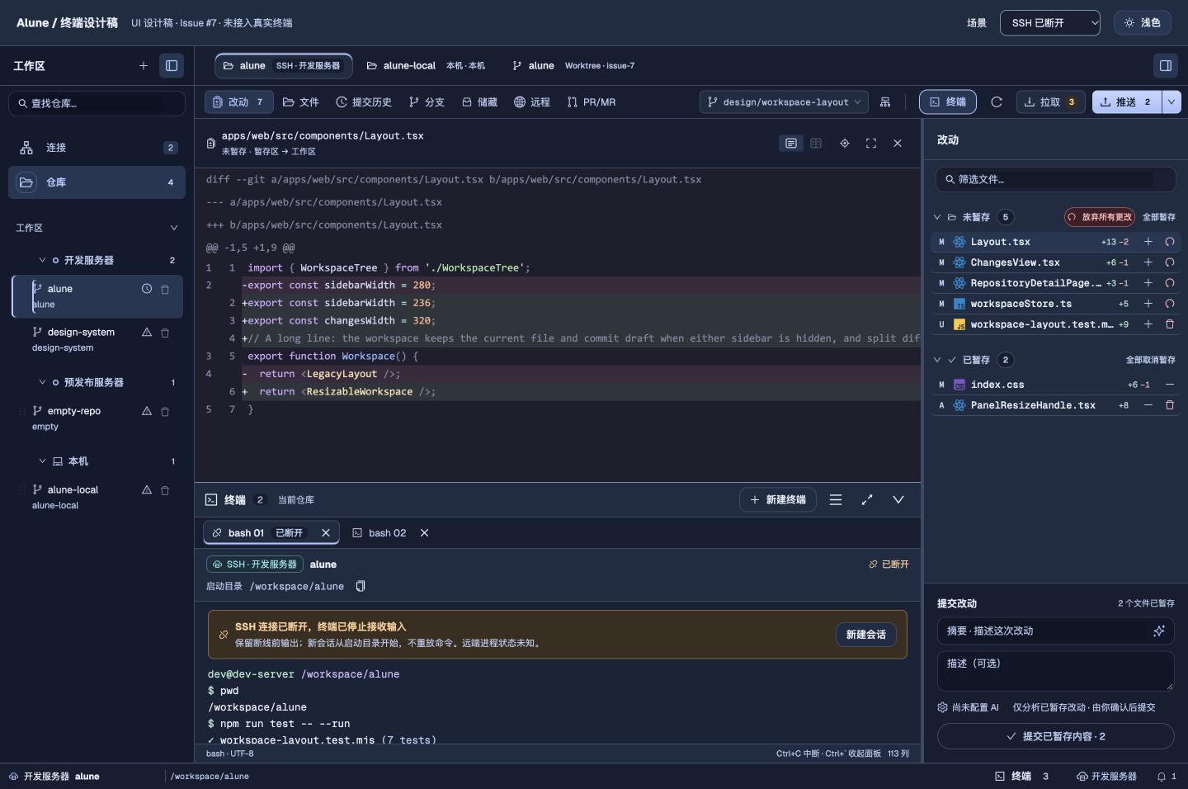Toggle the right changes panel
The height and width of the screenshot is (789, 1188).
(1166, 66)
